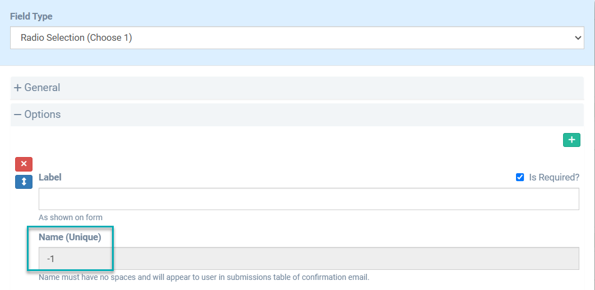
Task: Click the 'General' header title text
Action: pos(42,88)
